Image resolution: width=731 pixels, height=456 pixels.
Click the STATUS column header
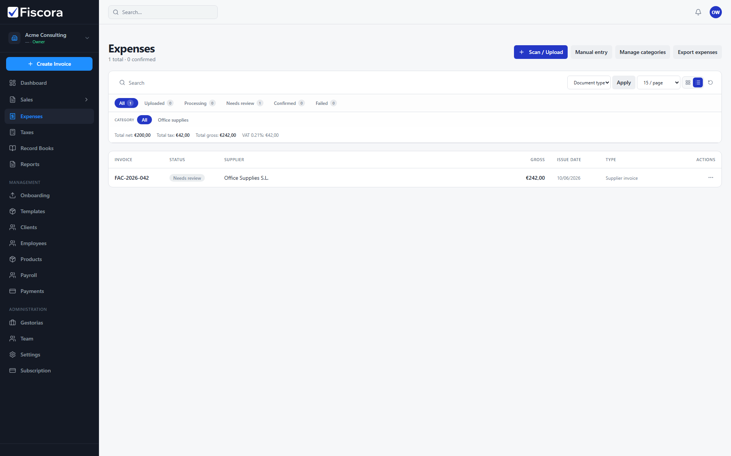tap(177, 160)
